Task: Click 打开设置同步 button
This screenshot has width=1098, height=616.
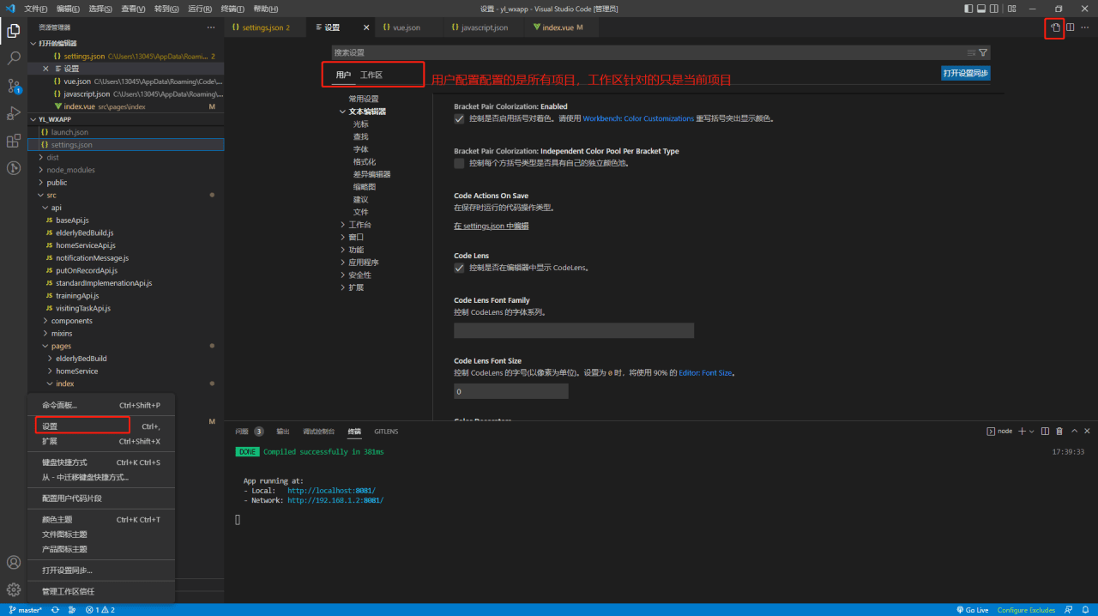Action: coord(966,74)
